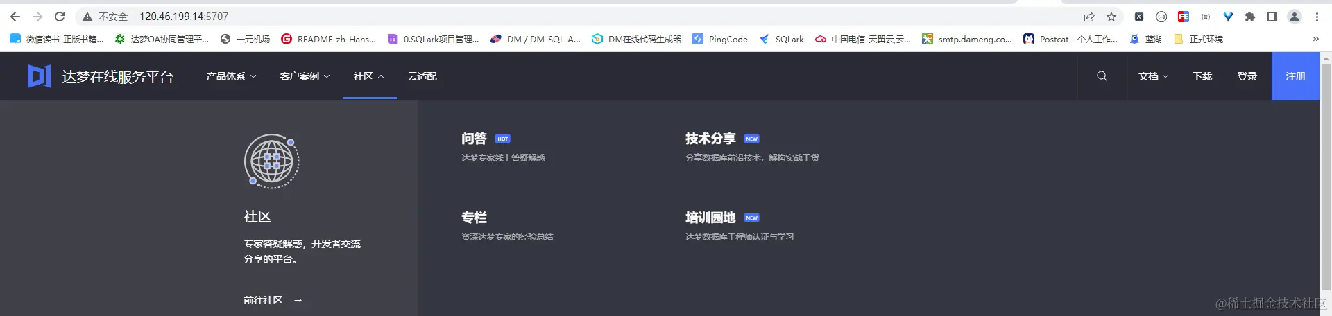
Task: Click the share page icon
Action: (1089, 17)
